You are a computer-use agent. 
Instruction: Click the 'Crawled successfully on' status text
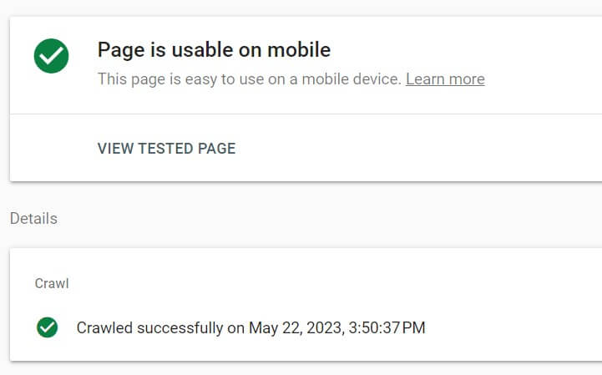(160, 327)
